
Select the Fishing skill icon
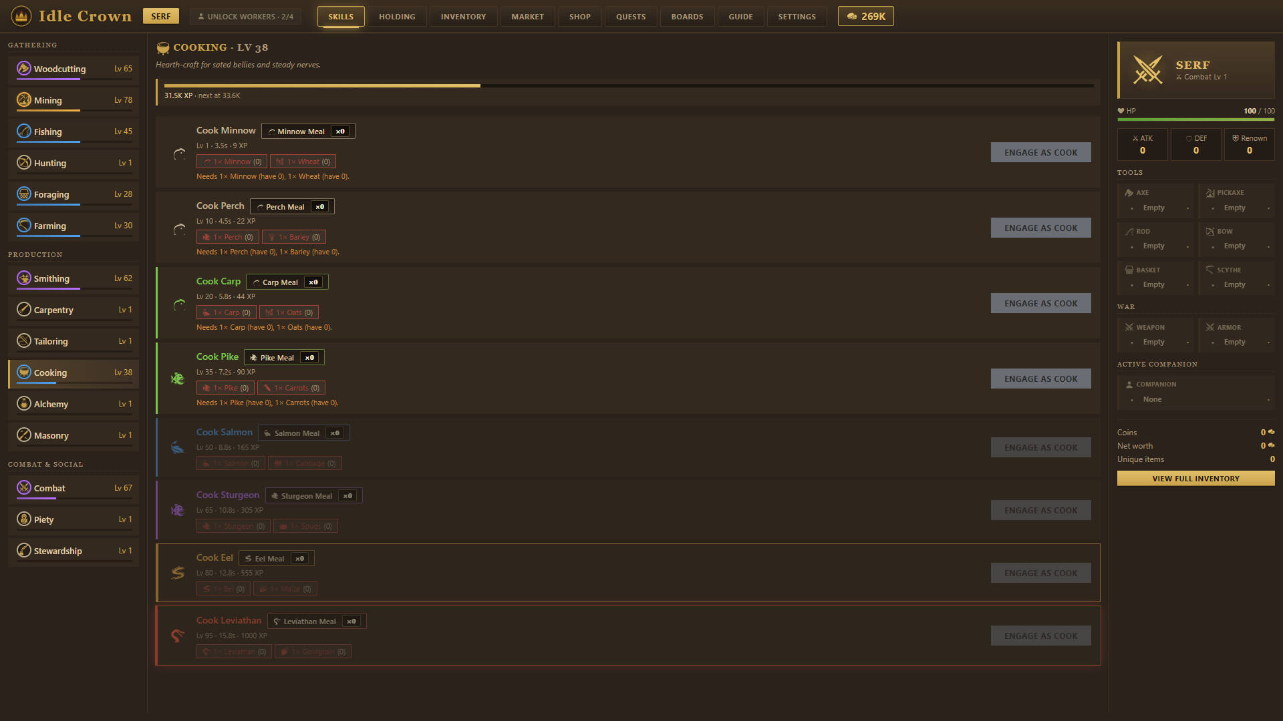pos(24,132)
